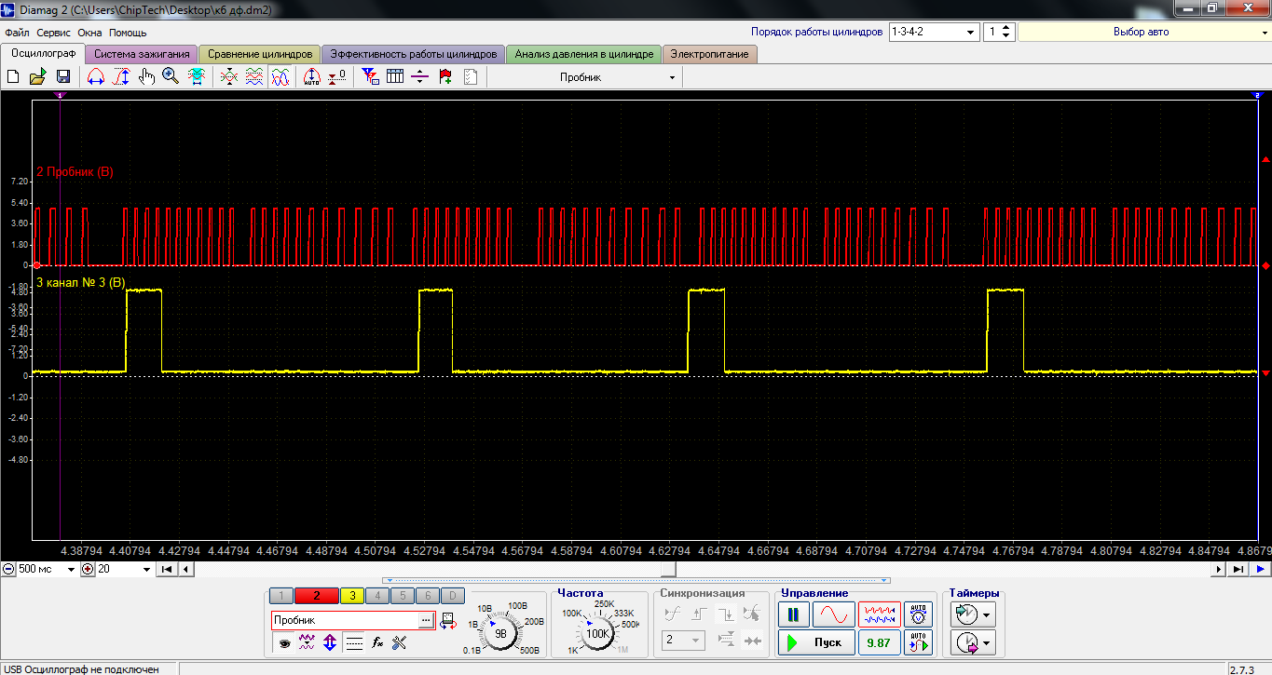This screenshot has height=675, width=1272.
Task: Open the Сервис menu
Action: (54, 33)
